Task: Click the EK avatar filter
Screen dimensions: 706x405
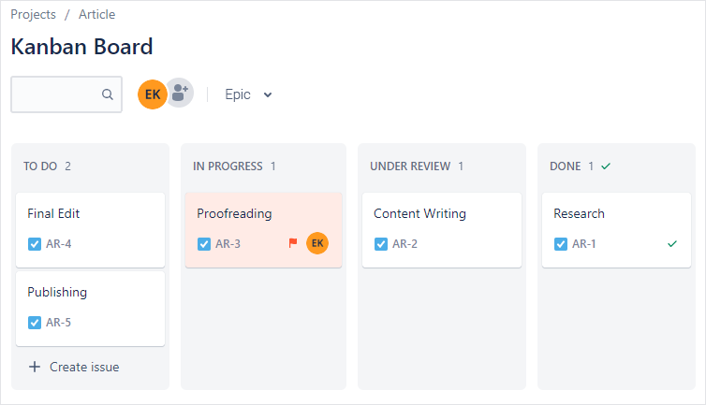Action: 152,94
